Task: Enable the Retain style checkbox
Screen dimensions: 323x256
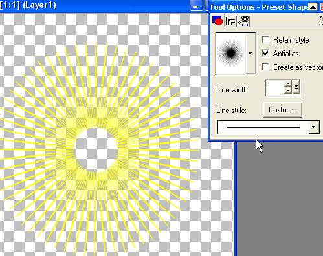Action: (265, 40)
